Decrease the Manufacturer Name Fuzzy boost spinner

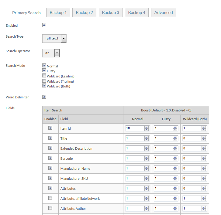pyautogui.click(x=175, y=170)
